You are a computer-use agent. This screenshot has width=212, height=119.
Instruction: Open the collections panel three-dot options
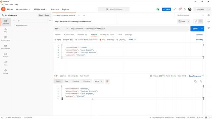[x=50, y=21]
